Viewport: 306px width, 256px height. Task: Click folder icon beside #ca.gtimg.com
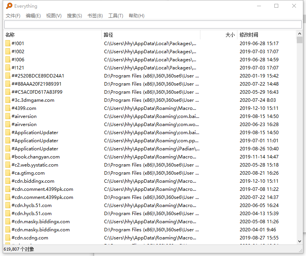8,173
